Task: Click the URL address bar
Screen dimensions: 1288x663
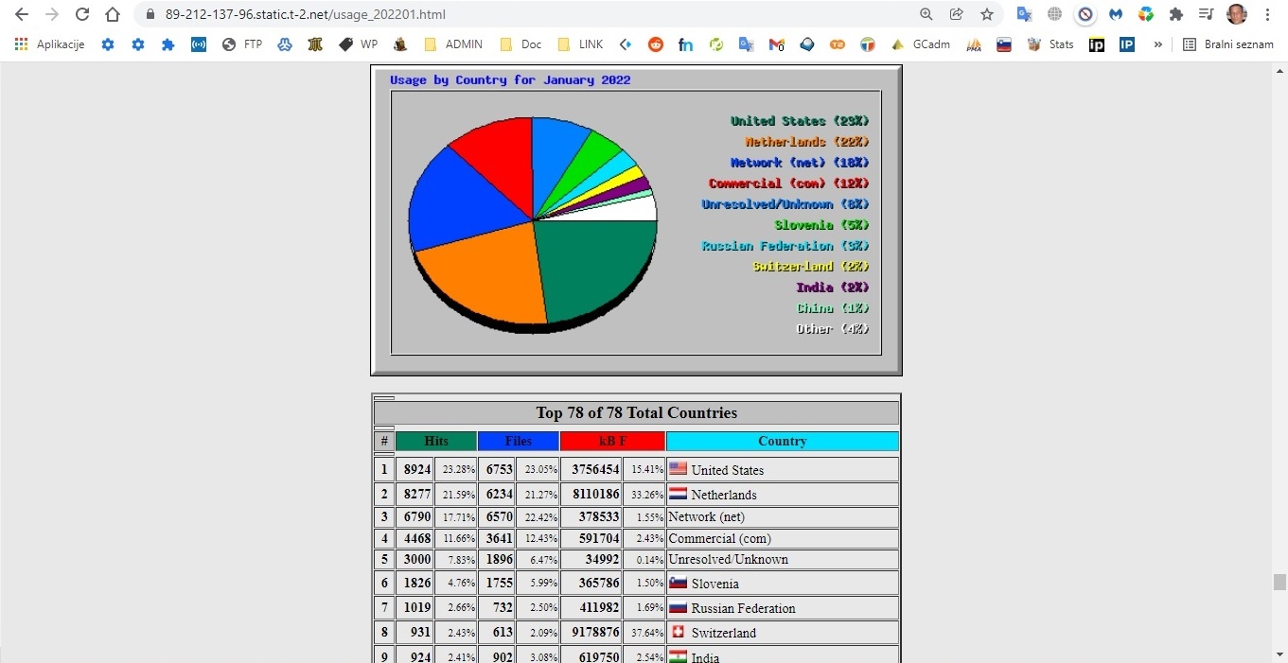Action: (x=530, y=14)
